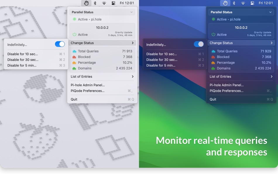
Task: Click Bluetooth icon in the dark menu bar
Action: [x=234, y=3]
